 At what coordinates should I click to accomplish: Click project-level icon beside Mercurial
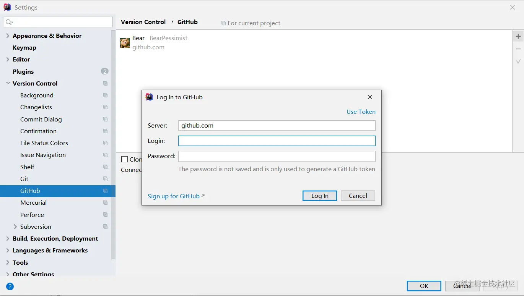[105, 202]
